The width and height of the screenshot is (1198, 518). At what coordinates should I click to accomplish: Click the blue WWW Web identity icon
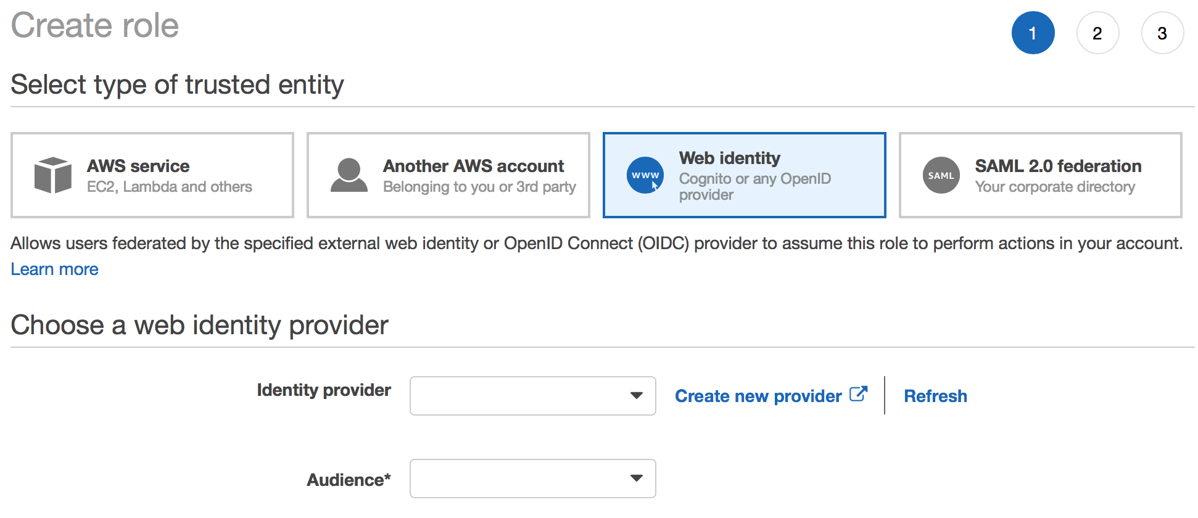point(645,175)
